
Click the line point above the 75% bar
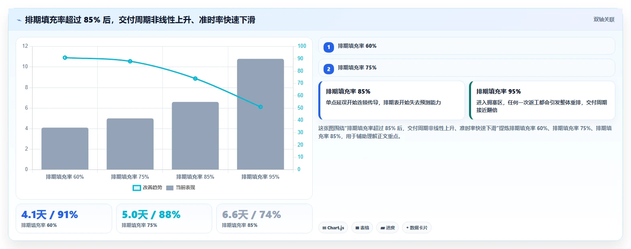click(130, 61)
